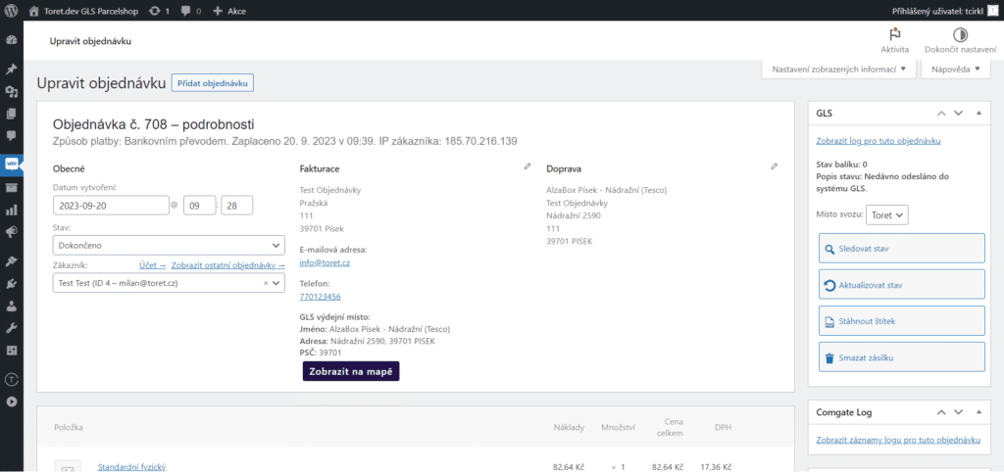Open Zobrazit ostatní objednávky link

(x=227, y=264)
